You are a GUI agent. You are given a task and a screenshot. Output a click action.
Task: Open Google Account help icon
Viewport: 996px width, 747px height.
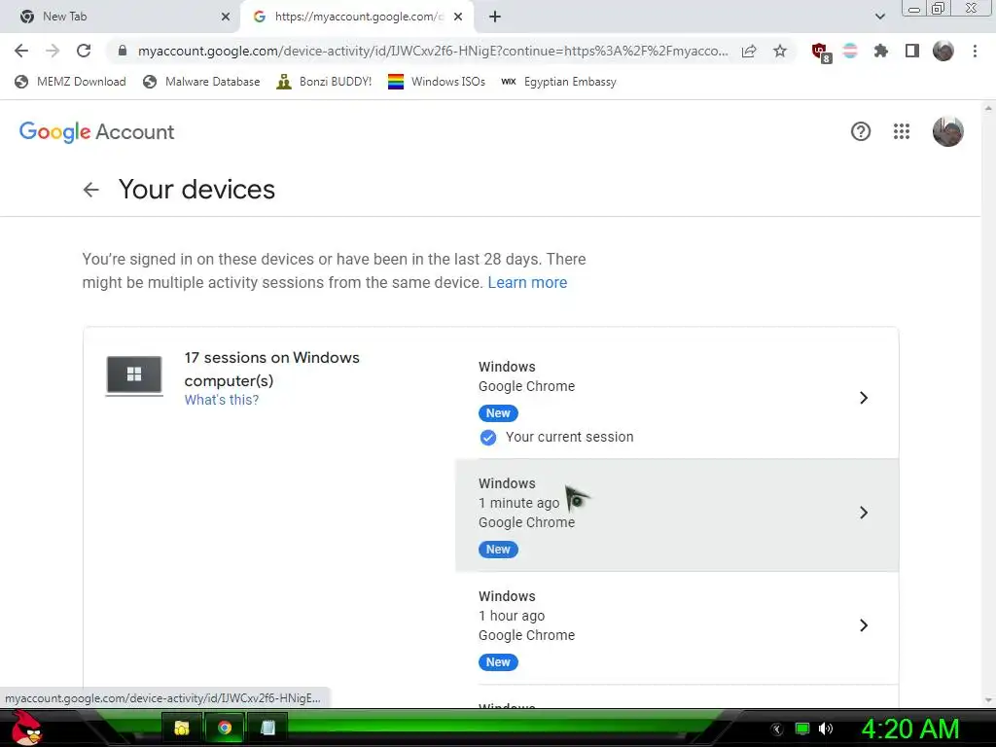tap(861, 131)
